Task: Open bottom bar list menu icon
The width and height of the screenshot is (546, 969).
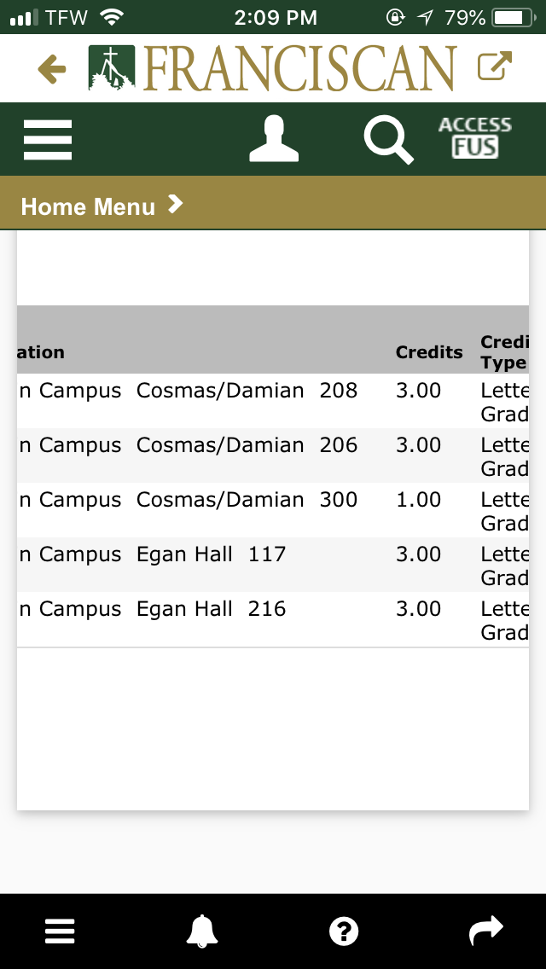Action: (x=60, y=931)
